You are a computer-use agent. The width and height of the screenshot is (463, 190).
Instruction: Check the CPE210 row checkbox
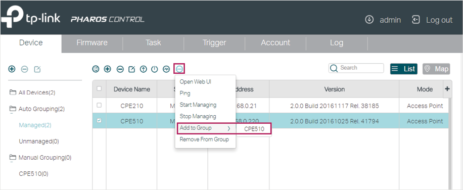click(99, 105)
